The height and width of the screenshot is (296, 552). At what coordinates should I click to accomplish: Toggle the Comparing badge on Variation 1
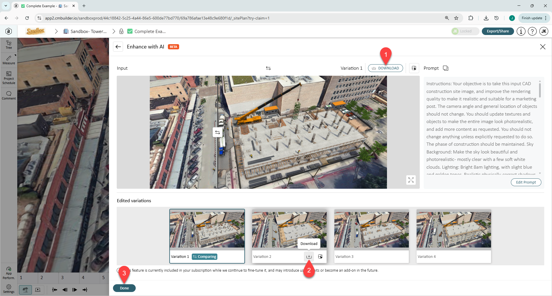pyautogui.click(x=204, y=257)
